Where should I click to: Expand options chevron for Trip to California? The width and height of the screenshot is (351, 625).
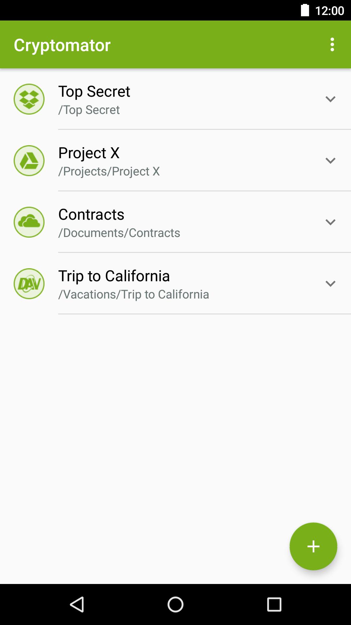coord(331,284)
